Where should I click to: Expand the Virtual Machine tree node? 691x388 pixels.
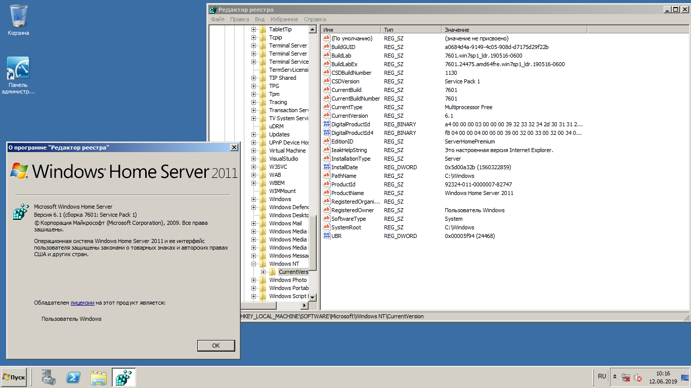click(254, 151)
